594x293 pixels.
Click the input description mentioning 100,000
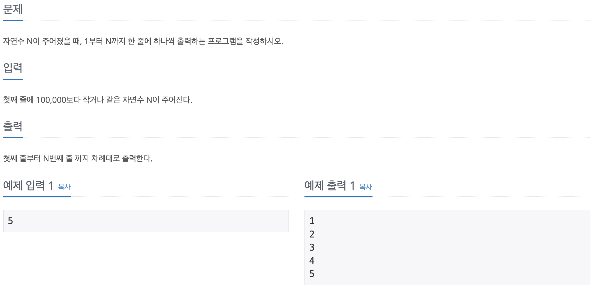[x=98, y=100]
